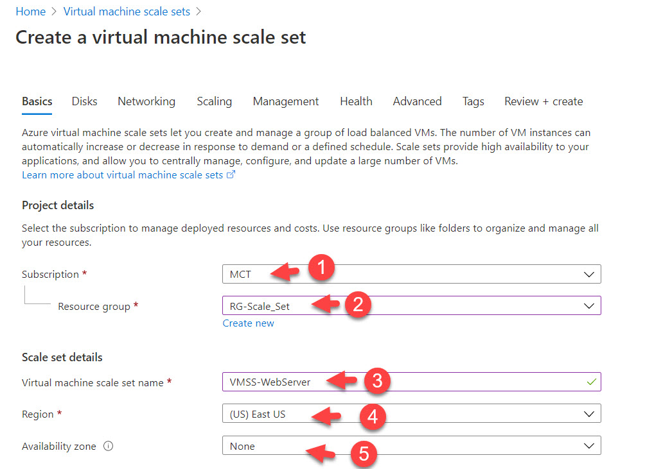Click the Home breadcrumb link
The height and width of the screenshot is (469, 645).
click(x=30, y=12)
